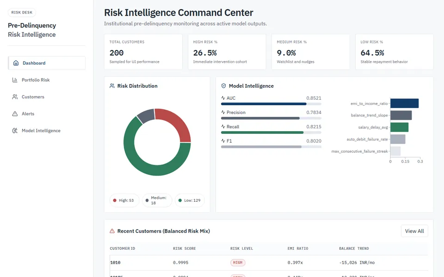Screen dimensions: 444x277
Task: Click customer ID 1010 in the table
Action: (x=115, y=263)
